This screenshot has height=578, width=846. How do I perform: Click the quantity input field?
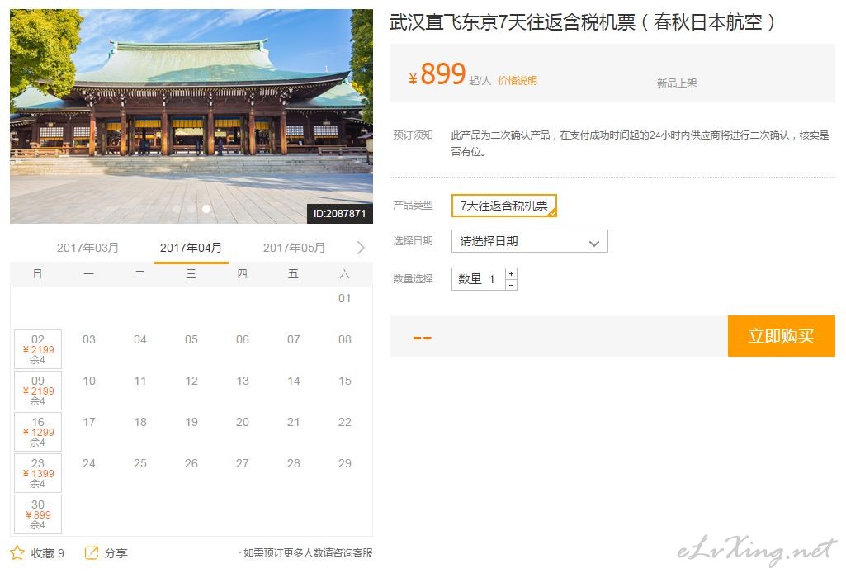pos(478,279)
